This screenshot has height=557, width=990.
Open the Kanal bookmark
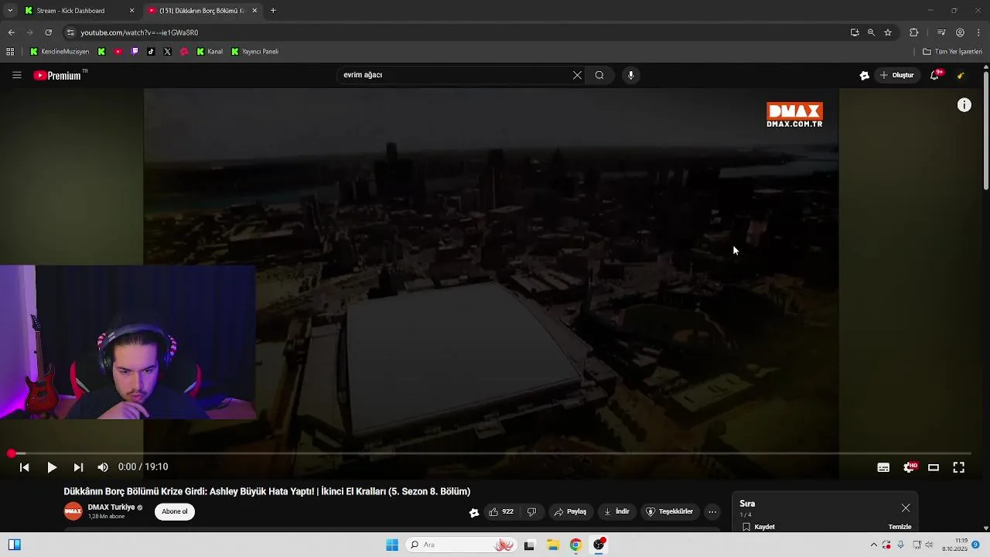tap(210, 52)
